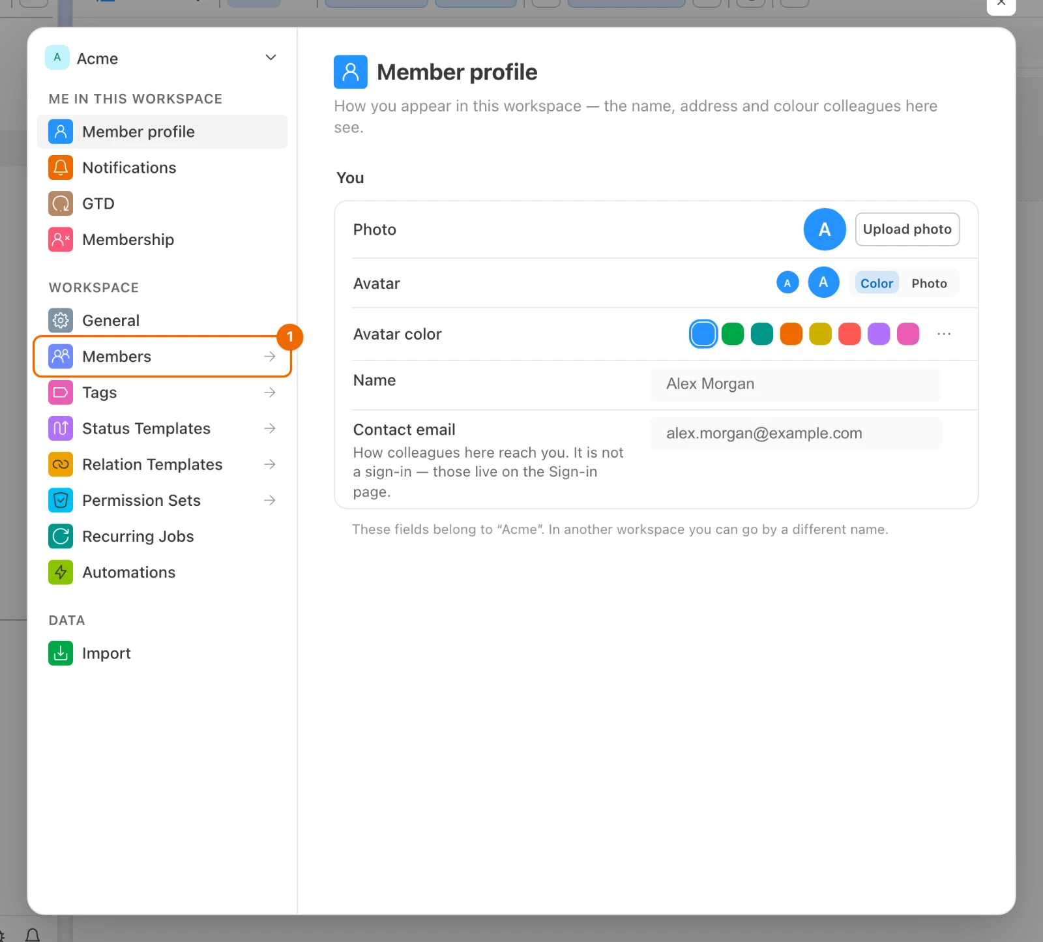Image resolution: width=1043 pixels, height=942 pixels.
Task: Click the bell icon at bottom left
Action: pyautogui.click(x=33, y=935)
